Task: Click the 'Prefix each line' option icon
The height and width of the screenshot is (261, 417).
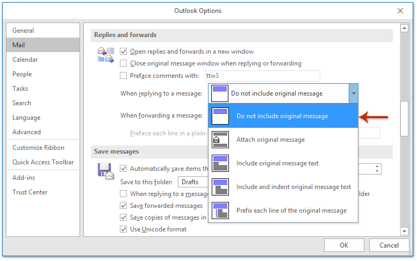Action: click(x=220, y=211)
